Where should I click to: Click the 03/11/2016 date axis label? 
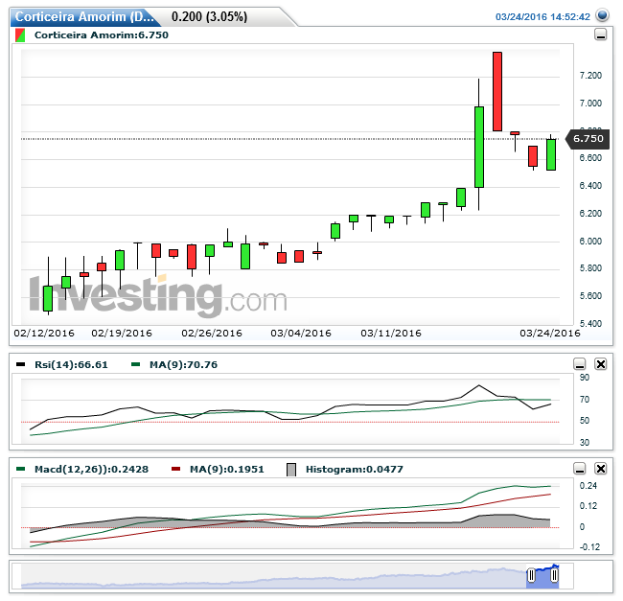point(391,333)
